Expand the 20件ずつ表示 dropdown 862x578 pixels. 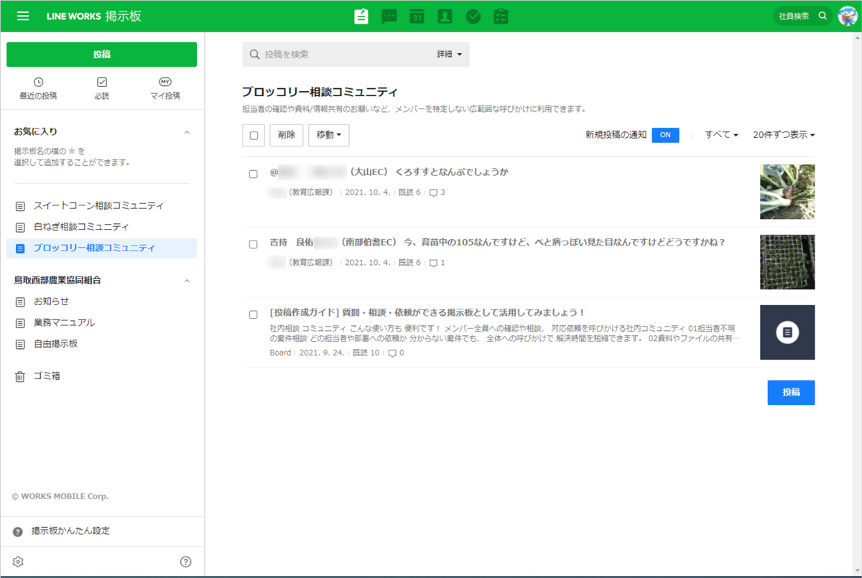pyautogui.click(x=783, y=135)
